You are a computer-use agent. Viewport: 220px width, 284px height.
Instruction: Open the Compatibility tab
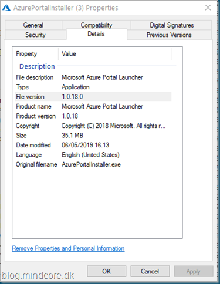pos(96,25)
